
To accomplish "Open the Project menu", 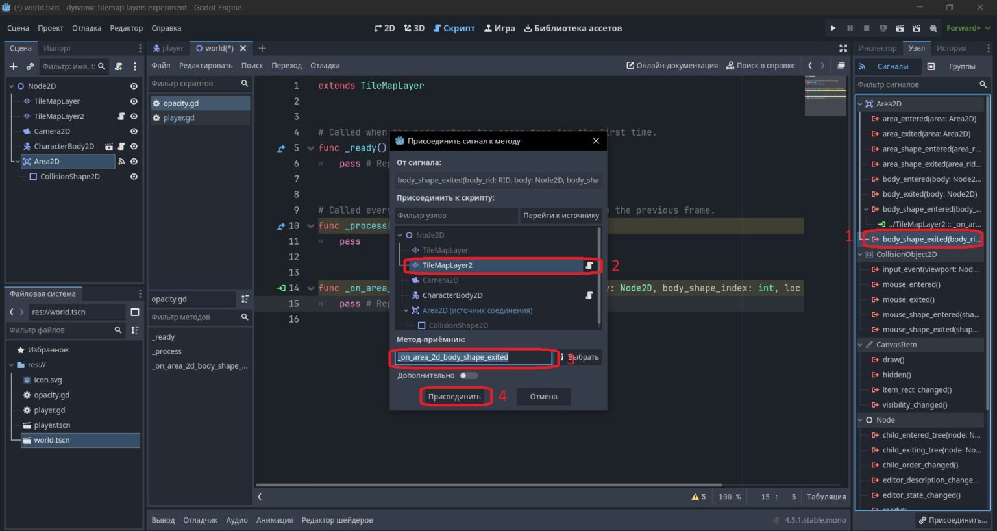I will 50,28.
